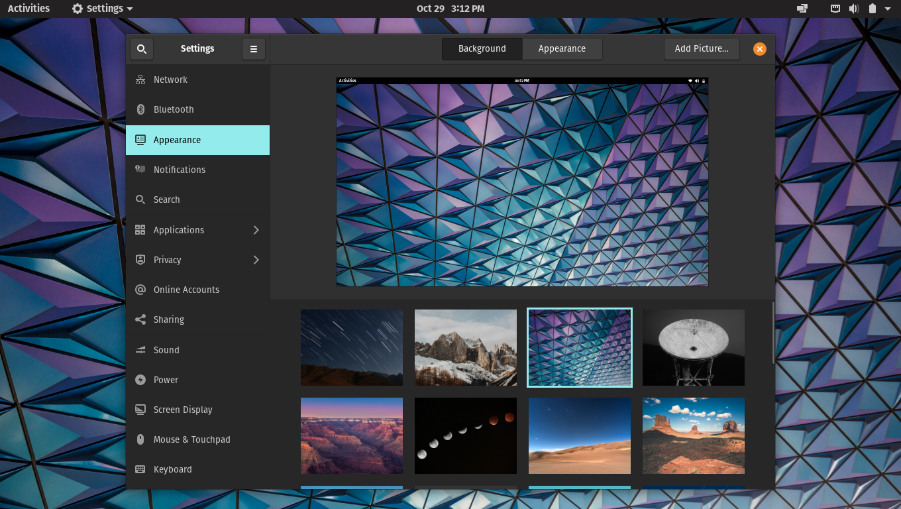The height and width of the screenshot is (509, 901).
Task: Click the wallpaper list scrollbar
Action: coord(772,333)
